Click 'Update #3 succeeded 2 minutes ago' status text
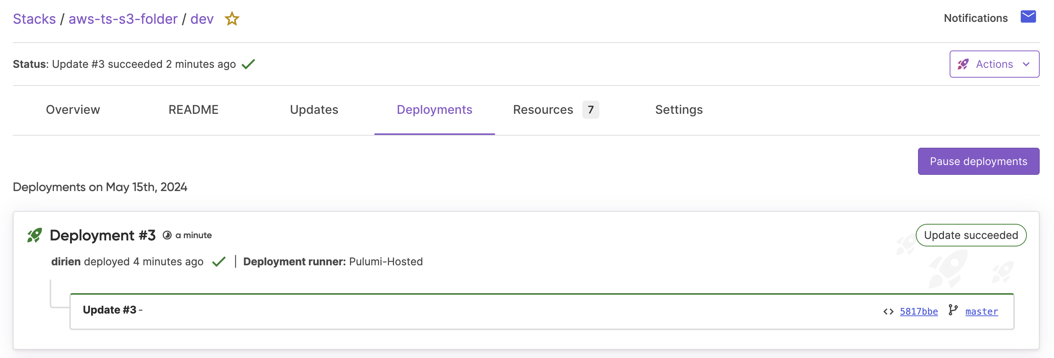Image resolution: width=1054 pixels, height=358 pixels. pyautogui.click(x=144, y=64)
